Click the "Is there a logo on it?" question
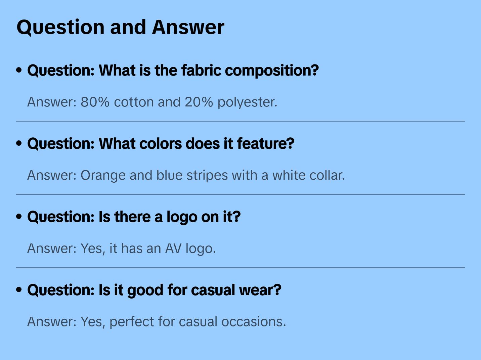481x360 pixels. (134, 217)
